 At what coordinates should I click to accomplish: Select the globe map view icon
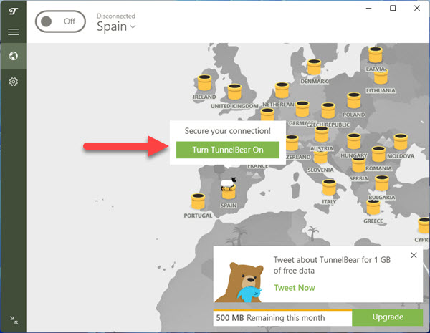(x=13, y=56)
